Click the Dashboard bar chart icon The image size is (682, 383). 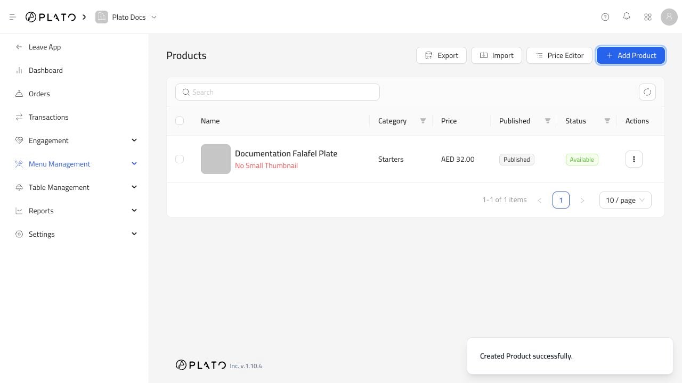click(x=19, y=70)
